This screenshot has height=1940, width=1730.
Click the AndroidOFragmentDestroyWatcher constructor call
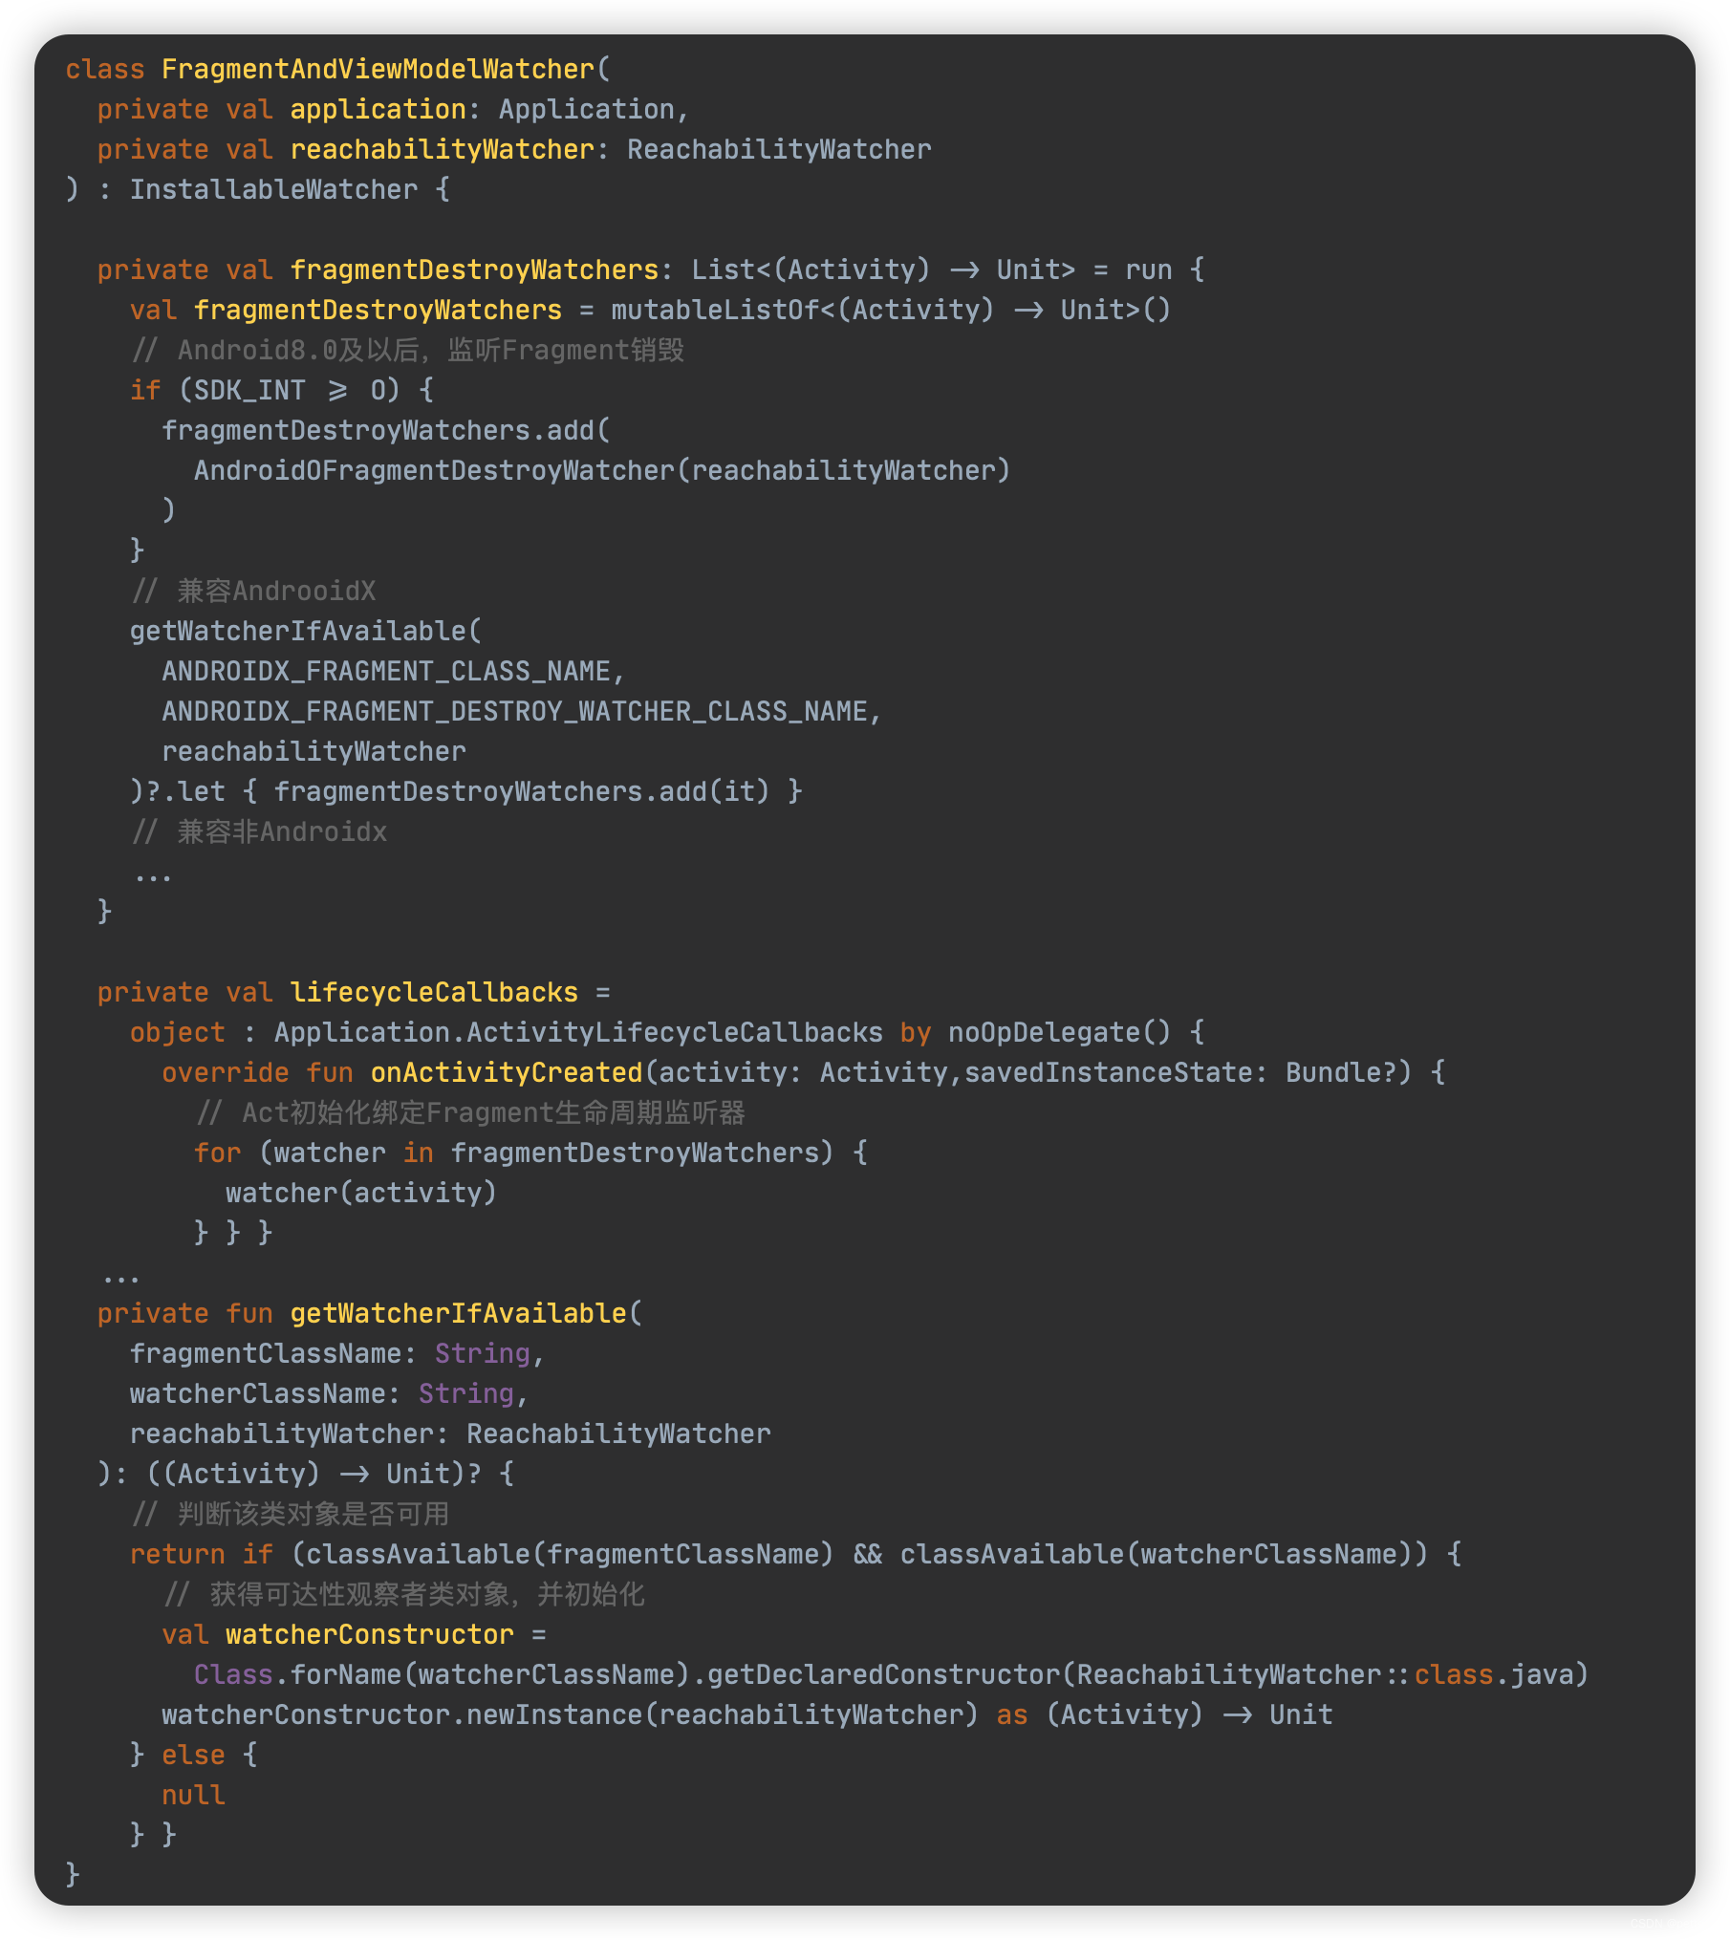pyautogui.click(x=435, y=471)
